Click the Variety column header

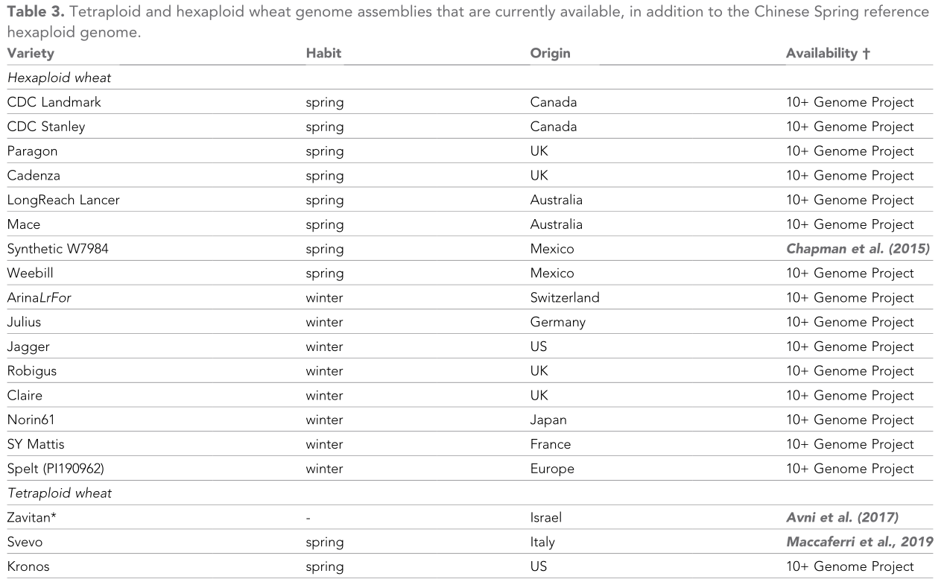[x=31, y=54]
